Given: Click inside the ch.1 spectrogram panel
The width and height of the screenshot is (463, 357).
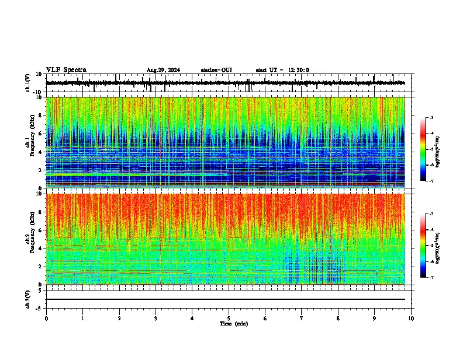Looking at the screenshot, I should coord(226,142).
